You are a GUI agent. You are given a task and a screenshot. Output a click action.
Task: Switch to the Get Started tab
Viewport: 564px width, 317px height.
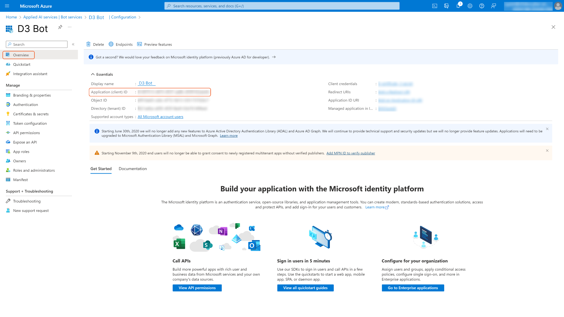101,169
